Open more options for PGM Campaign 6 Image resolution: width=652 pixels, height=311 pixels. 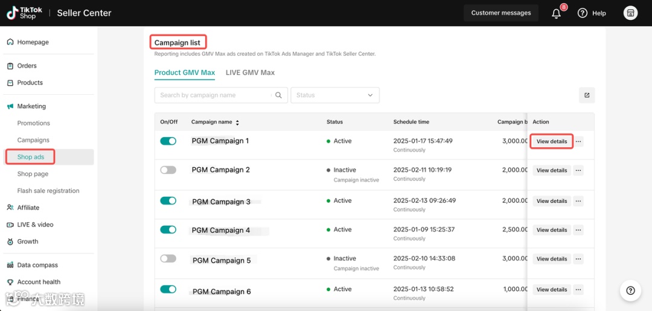tap(578, 290)
